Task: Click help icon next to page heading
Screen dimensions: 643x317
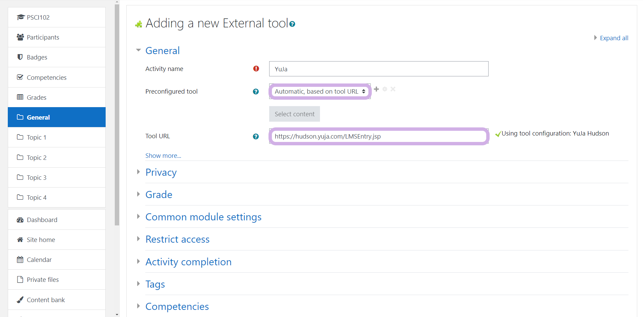Action: tap(292, 24)
